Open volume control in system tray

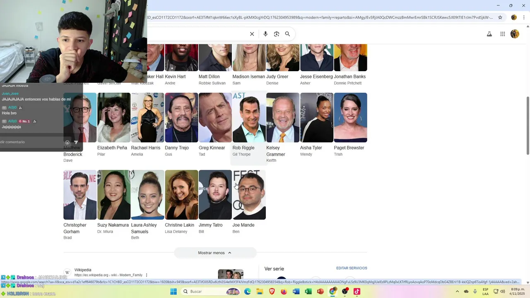point(502,291)
